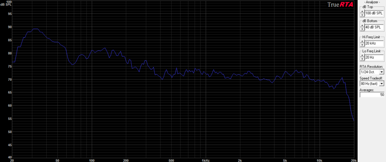
Task: Open the RTA Resolution dropdown arrow
Action: 381,72
